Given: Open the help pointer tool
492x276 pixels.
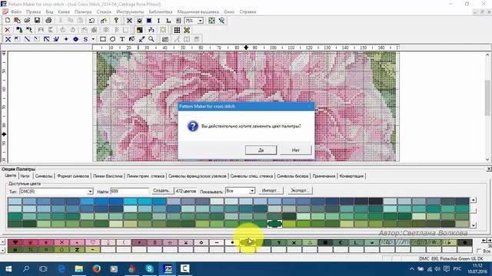Looking at the screenshot, I should 116,21.
